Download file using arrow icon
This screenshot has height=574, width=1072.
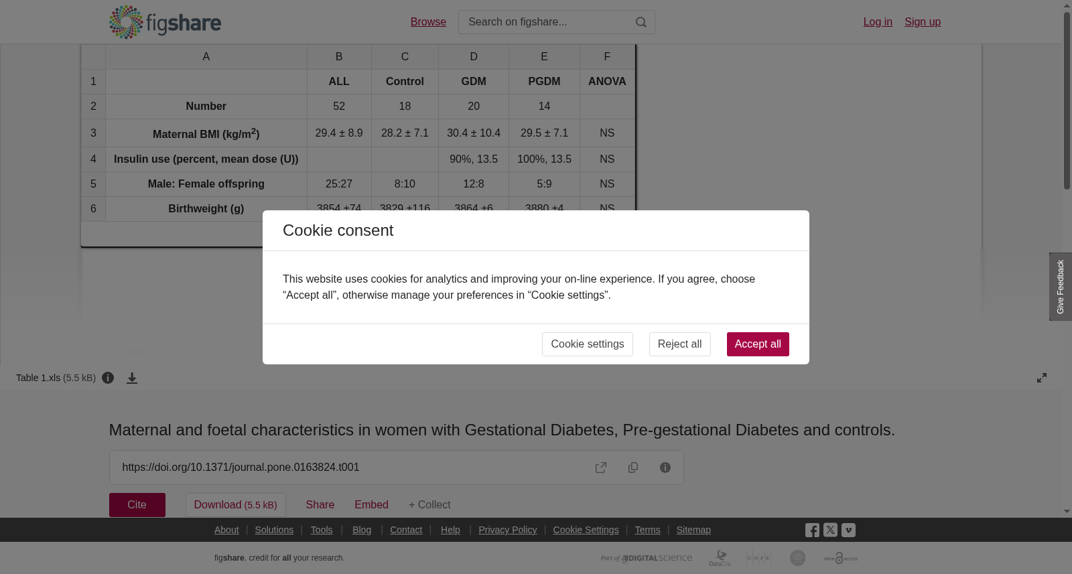132,378
